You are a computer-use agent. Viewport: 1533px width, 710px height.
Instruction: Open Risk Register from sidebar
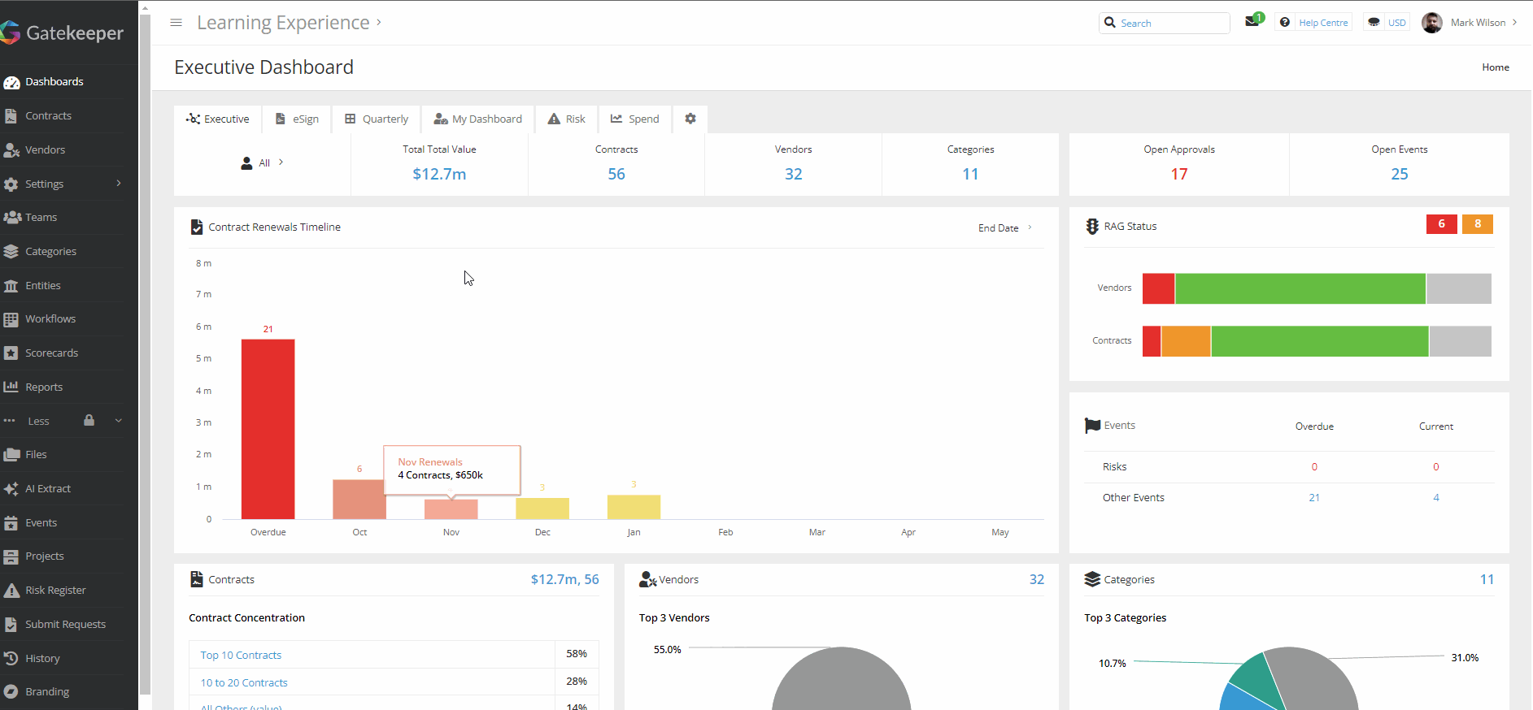click(54, 591)
